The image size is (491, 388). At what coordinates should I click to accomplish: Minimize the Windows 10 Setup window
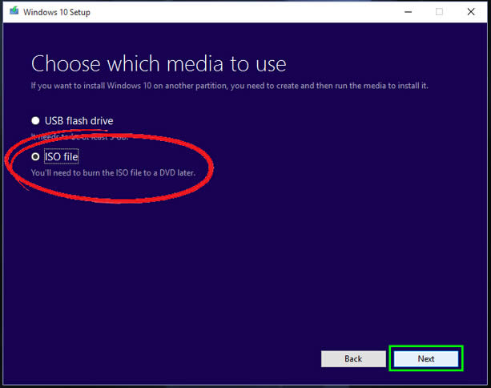point(403,12)
